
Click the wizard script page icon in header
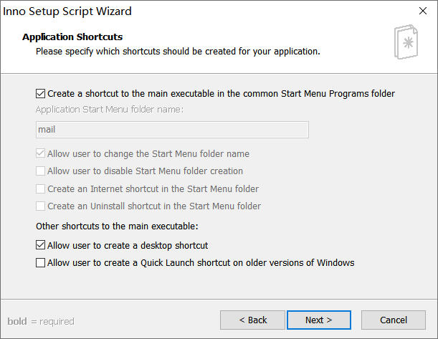406,42
